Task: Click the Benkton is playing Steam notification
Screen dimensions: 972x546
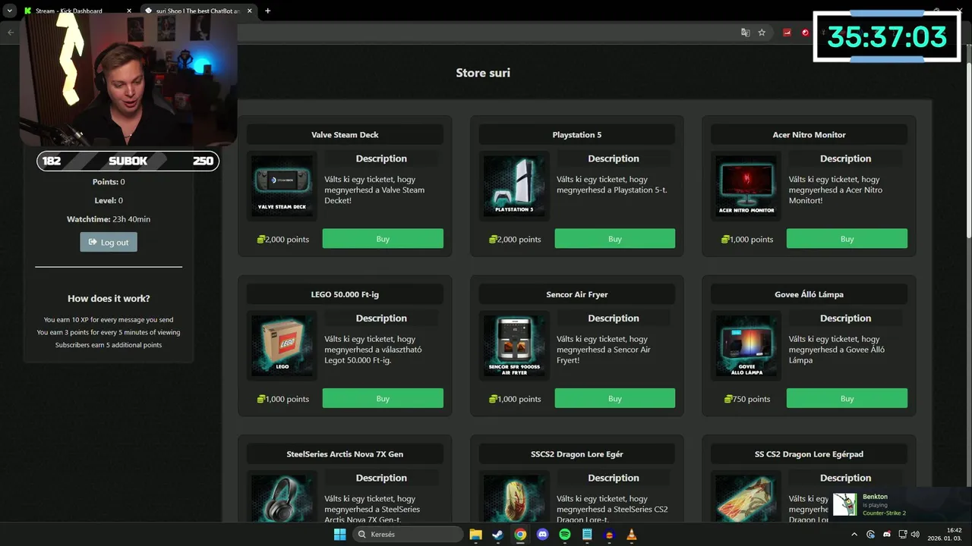Action: pos(901,504)
